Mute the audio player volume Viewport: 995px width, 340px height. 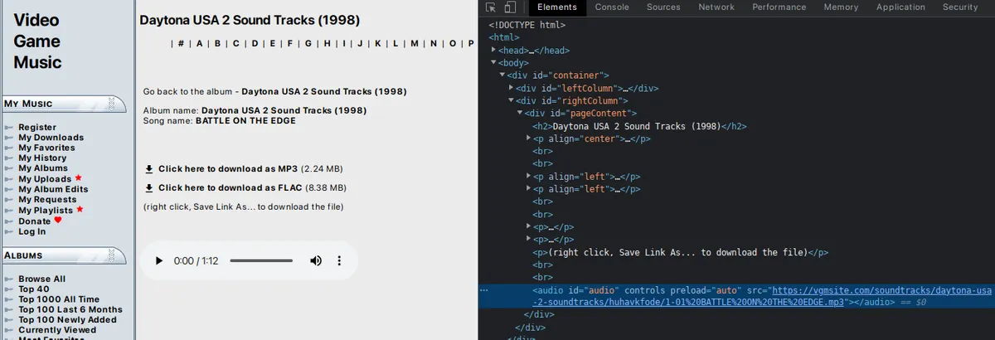[x=316, y=260]
